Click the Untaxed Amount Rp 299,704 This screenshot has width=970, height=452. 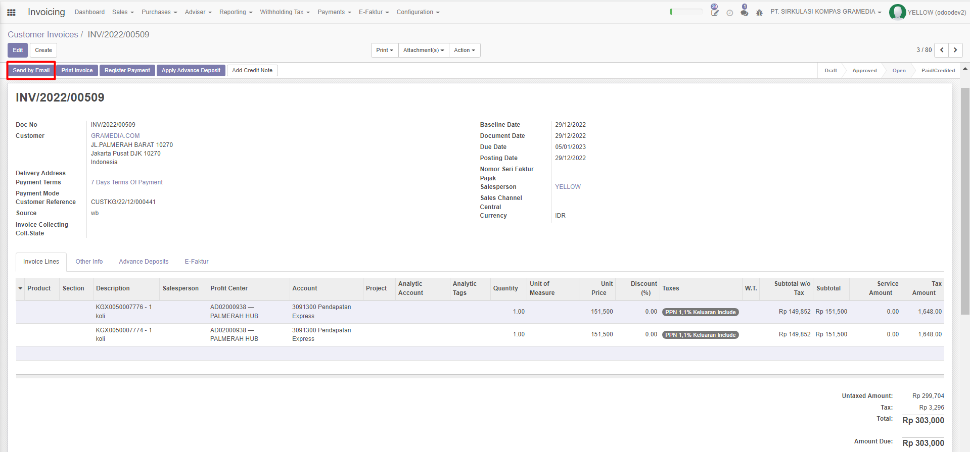pos(928,396)
